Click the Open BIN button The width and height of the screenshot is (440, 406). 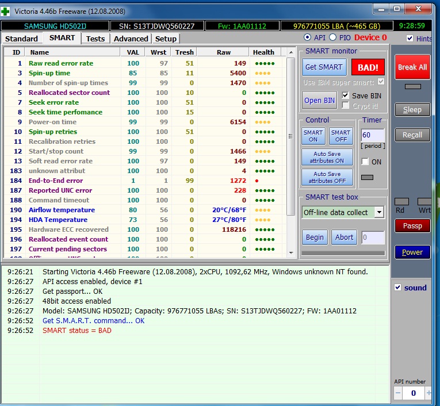tap(319, 100)
